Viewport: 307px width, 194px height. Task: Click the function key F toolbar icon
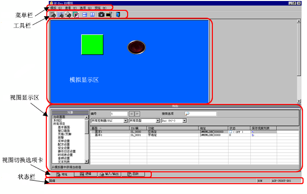pyautogui.click(x=76, y=15)
